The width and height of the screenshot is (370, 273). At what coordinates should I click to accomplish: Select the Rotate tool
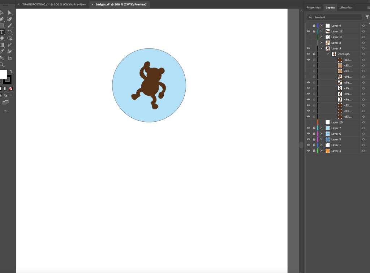(x=10, y=32)
